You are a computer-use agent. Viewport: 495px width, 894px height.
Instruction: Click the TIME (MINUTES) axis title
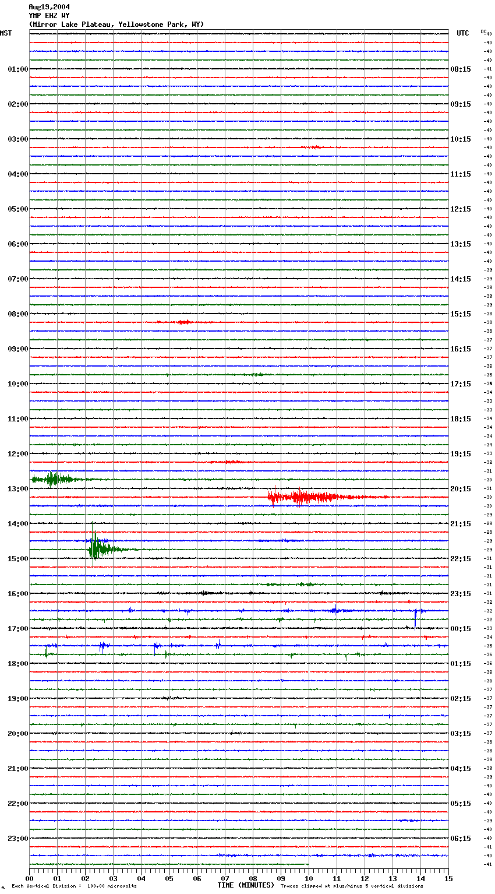point(246,885)
